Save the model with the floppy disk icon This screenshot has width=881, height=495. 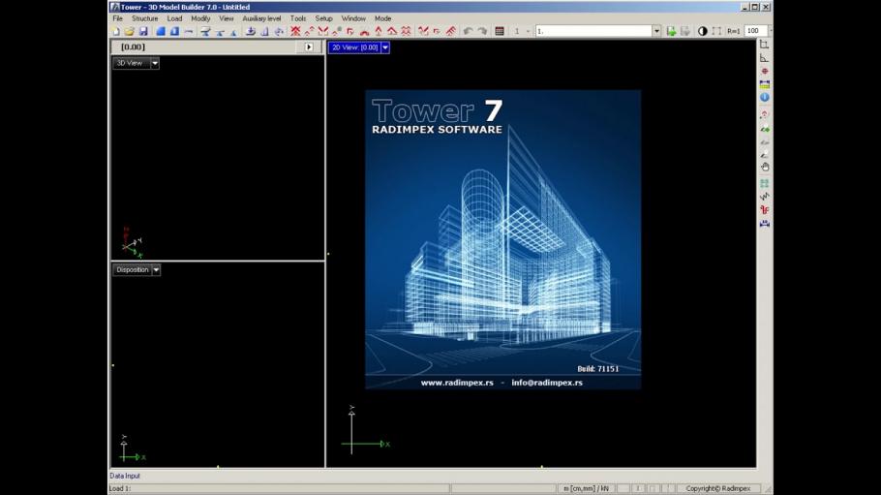click(x=143, y=32)
